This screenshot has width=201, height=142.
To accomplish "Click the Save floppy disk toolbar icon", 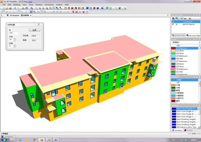I will 10,8.
